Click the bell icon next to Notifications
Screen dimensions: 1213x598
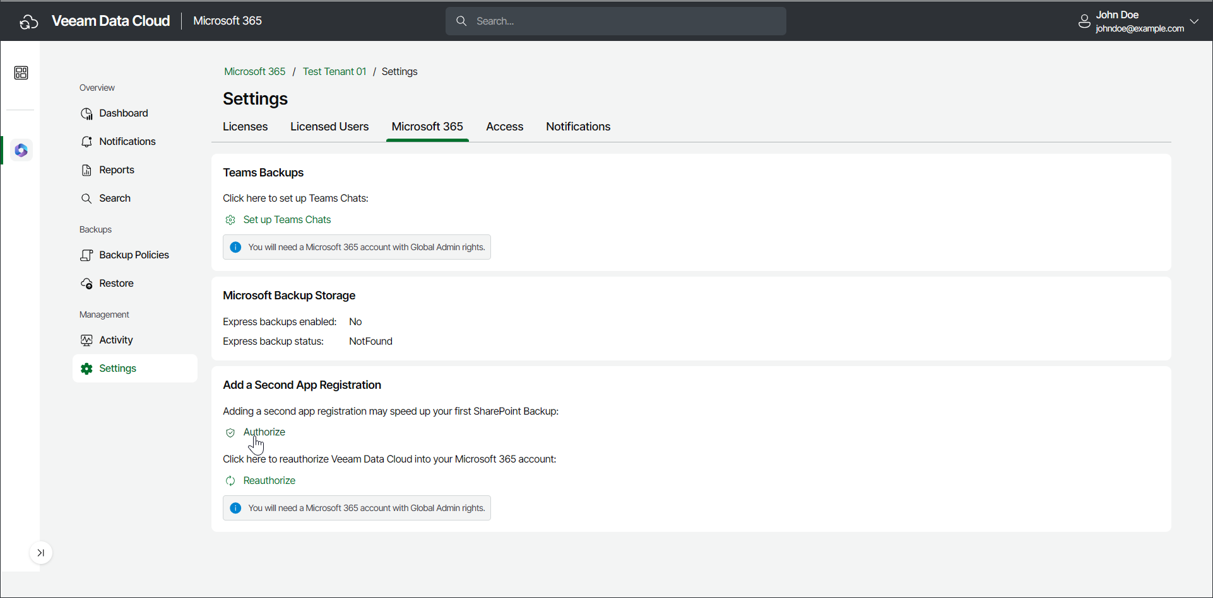86,142
